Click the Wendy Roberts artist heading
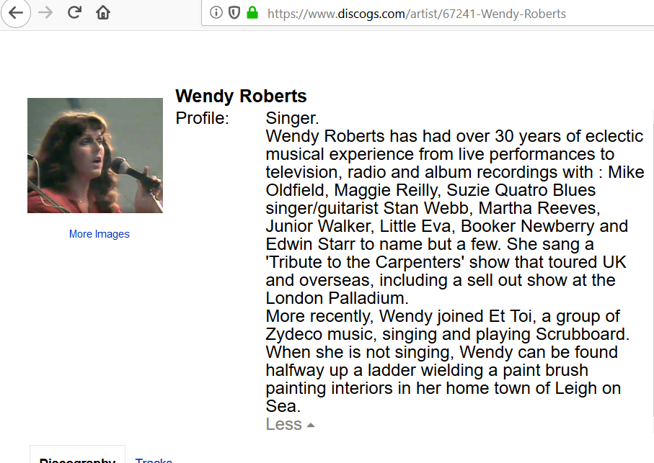The width and height of the screenshot is (654, 463). (241, 96)
